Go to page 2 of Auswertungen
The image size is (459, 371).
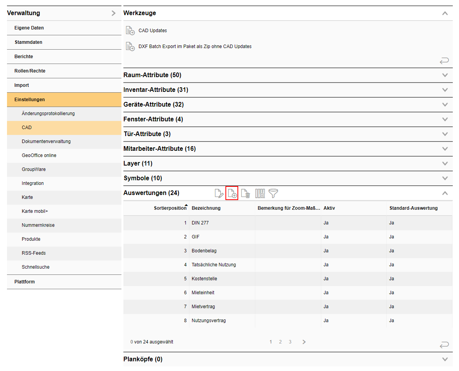[280, 342]
